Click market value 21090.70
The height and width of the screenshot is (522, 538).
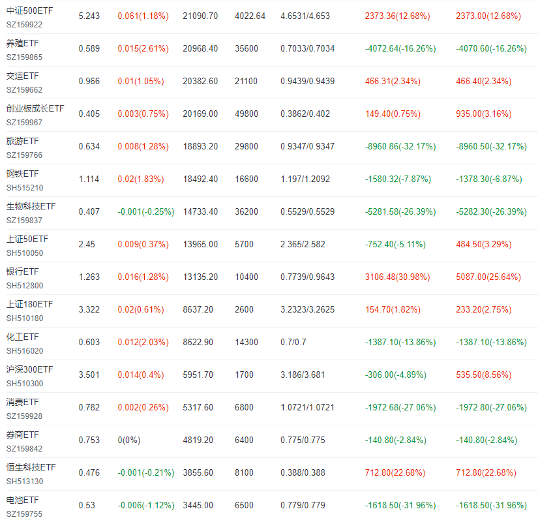[200, 16]
